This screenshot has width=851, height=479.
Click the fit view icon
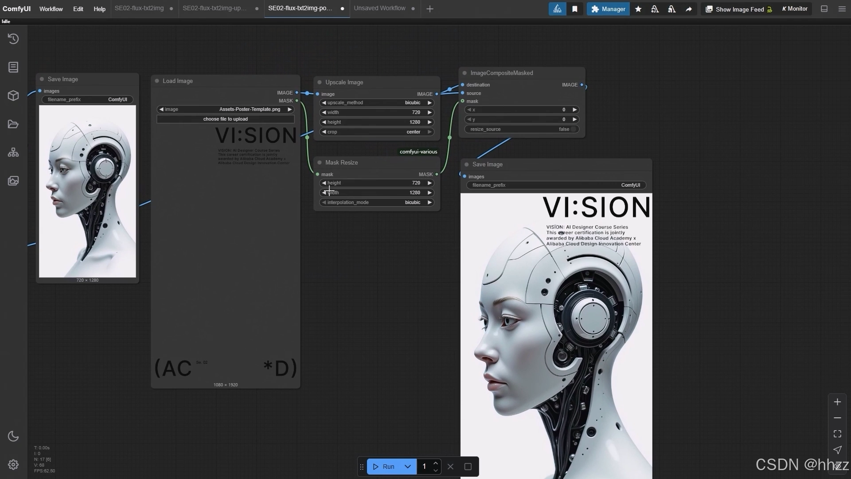(837, 434)
